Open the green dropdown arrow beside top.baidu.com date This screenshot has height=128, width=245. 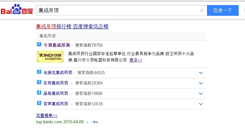tap(87, 122)
